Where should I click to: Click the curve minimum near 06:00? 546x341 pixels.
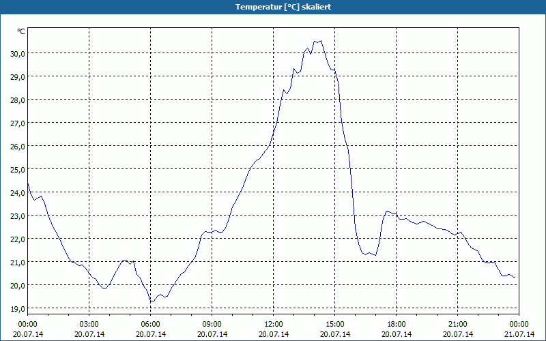(152, 301)
